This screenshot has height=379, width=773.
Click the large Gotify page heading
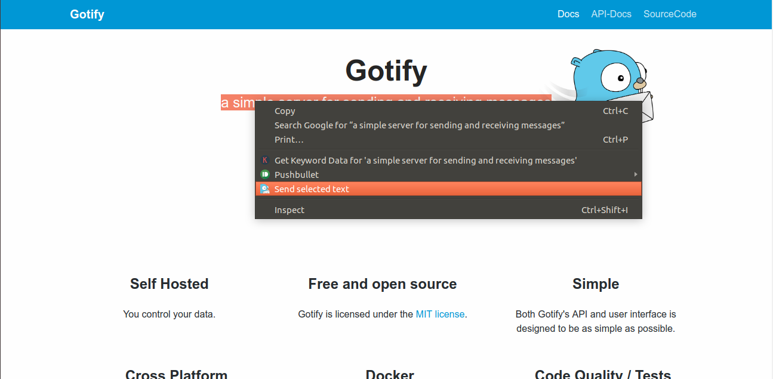pos(386,70)
